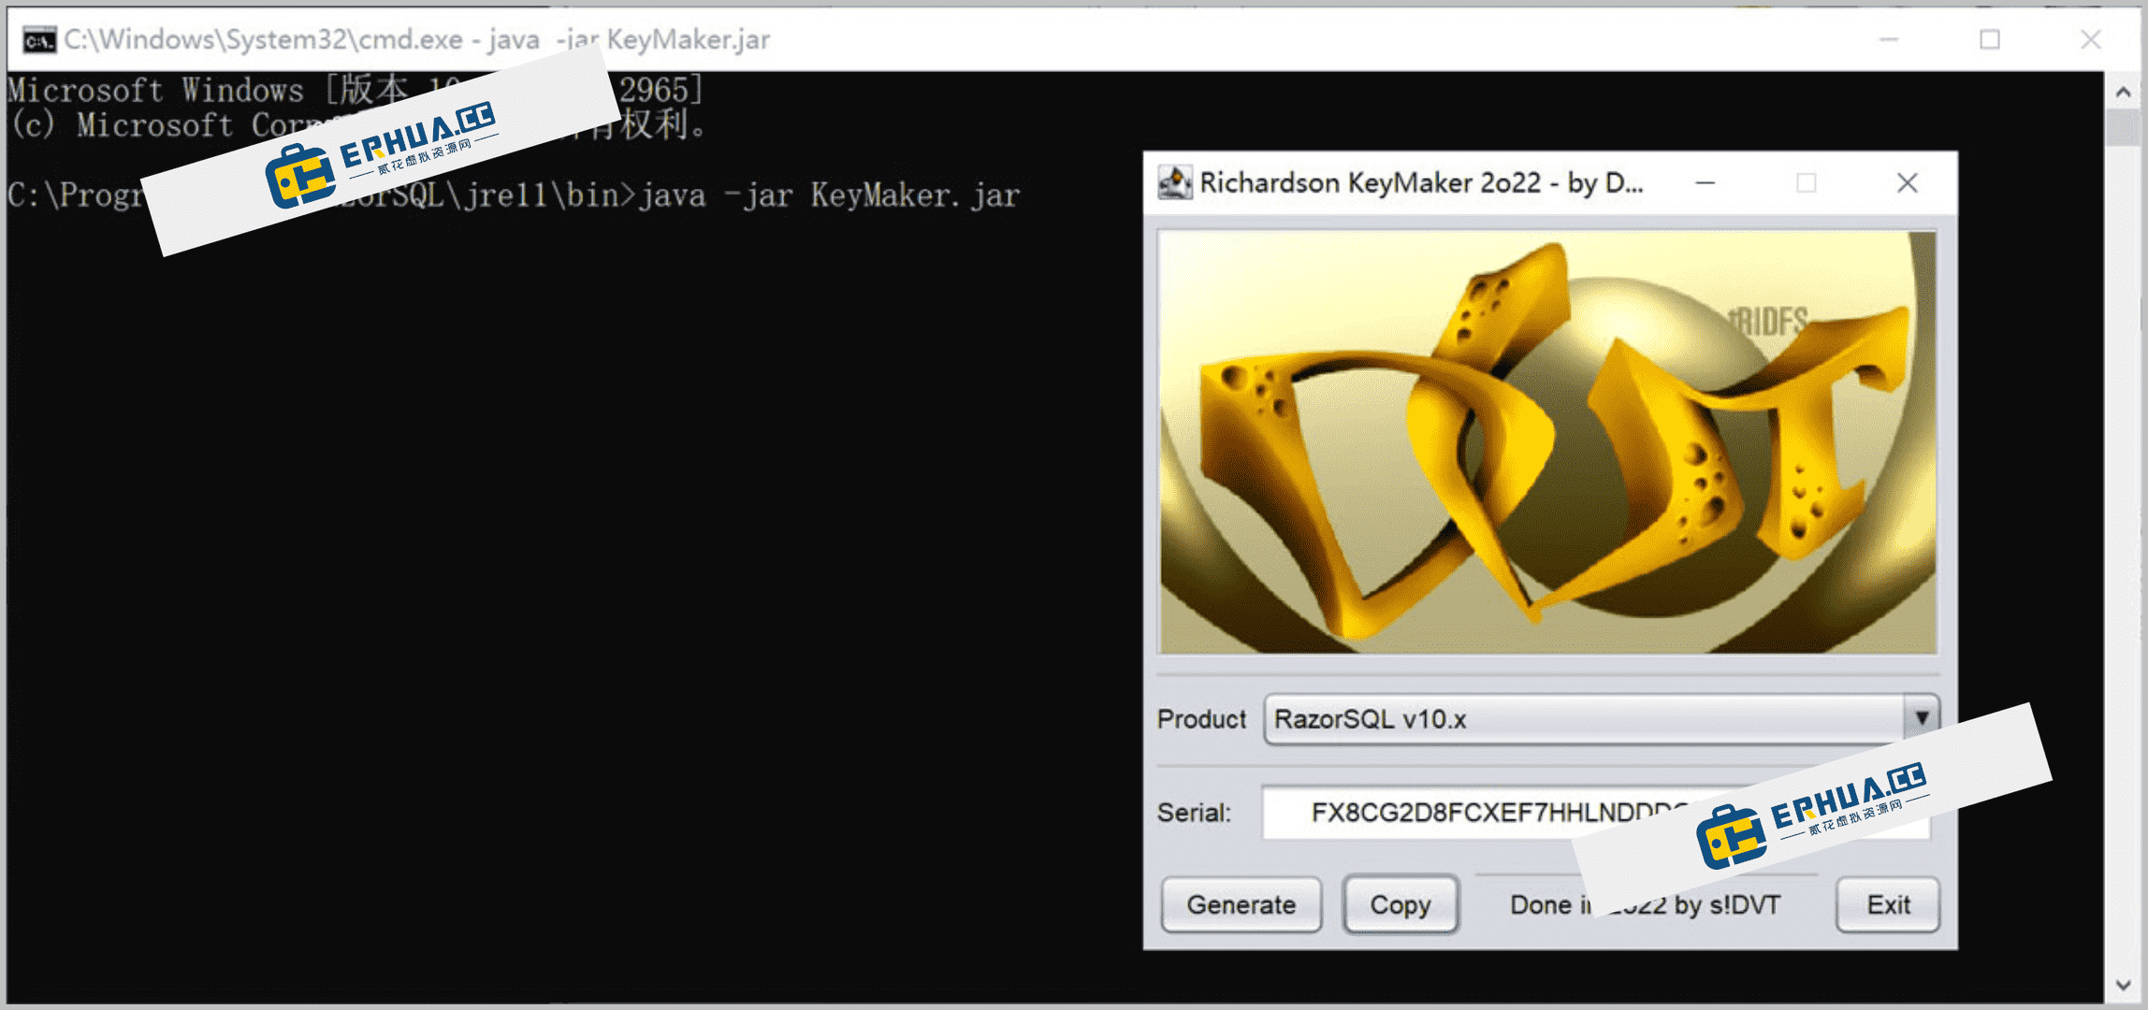Viewport: 2148px width, 1010px height.
Task: Click the DVT banner image in KeyMaker
Action: point(1548,441)
